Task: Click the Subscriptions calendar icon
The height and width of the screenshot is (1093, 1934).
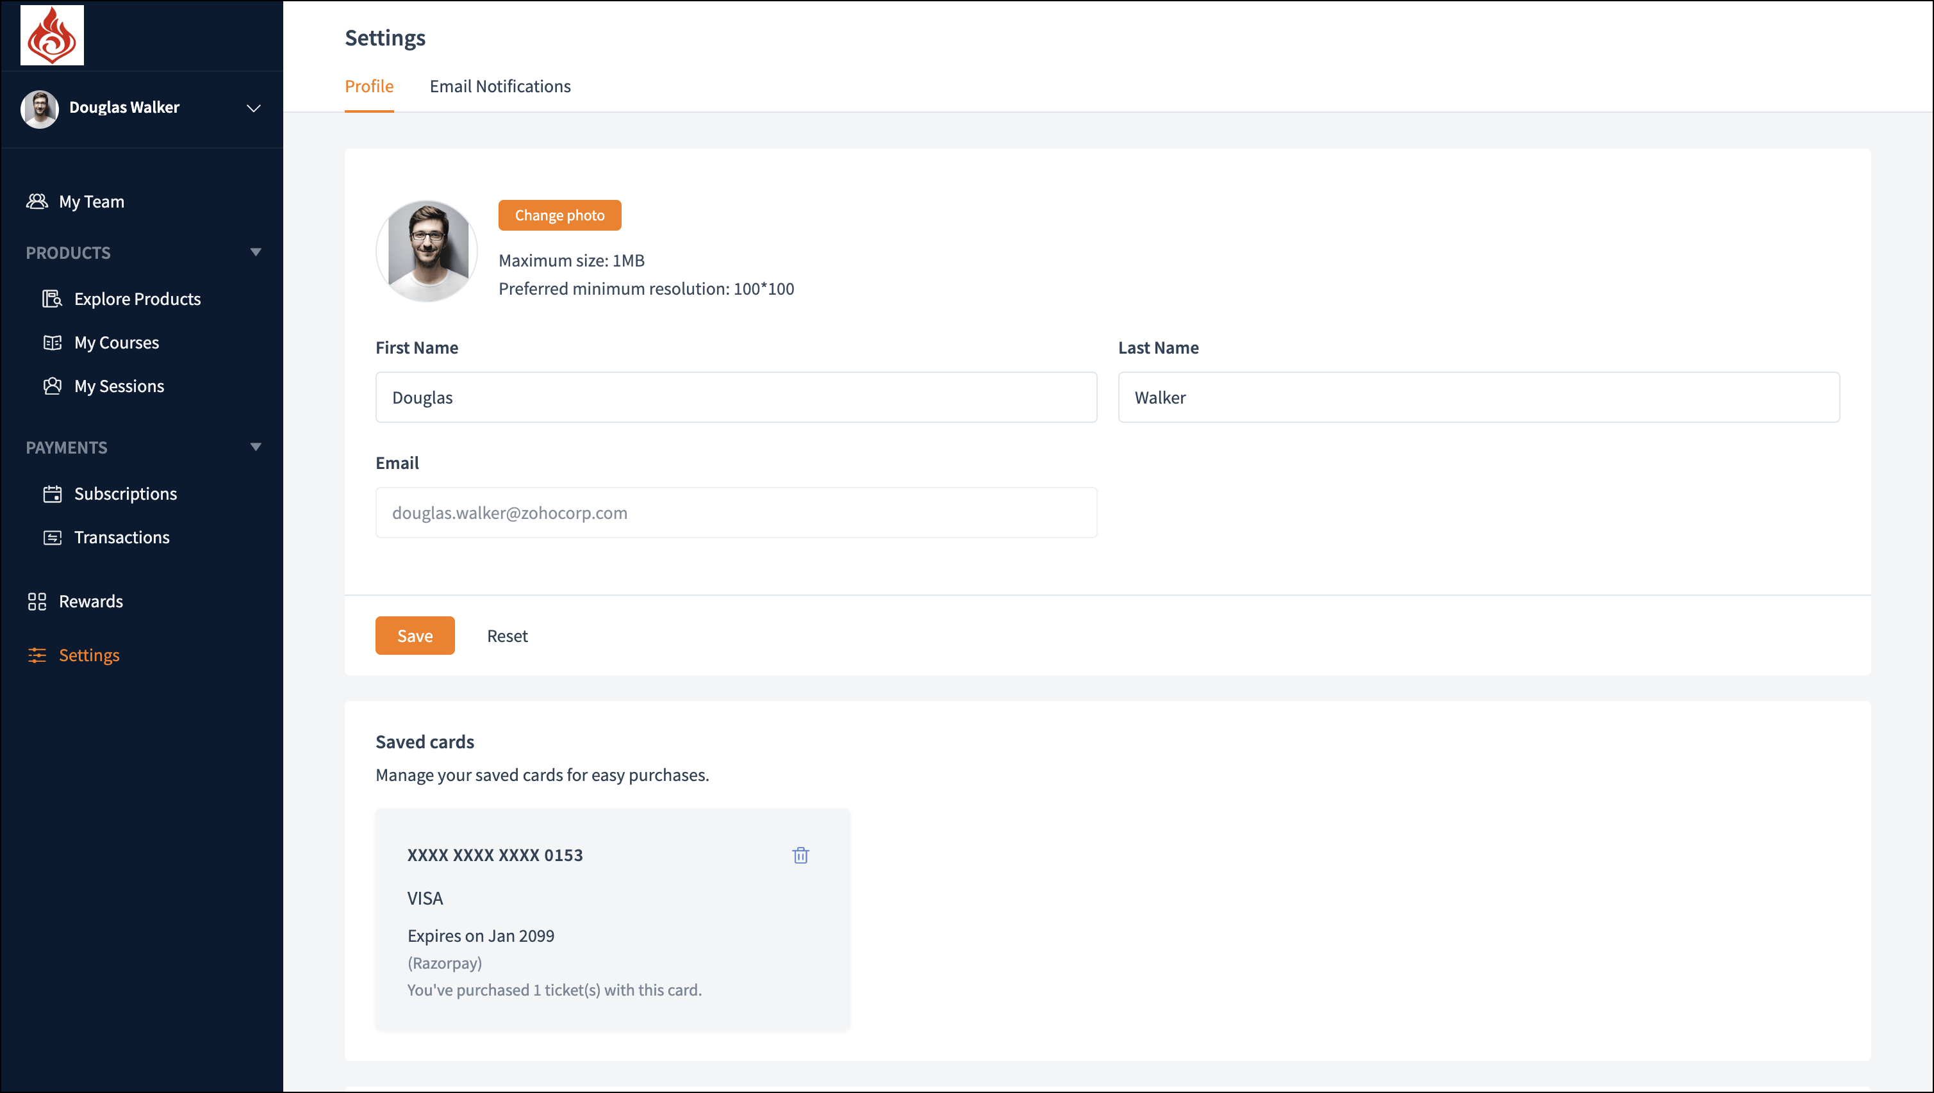Action: 52,494
